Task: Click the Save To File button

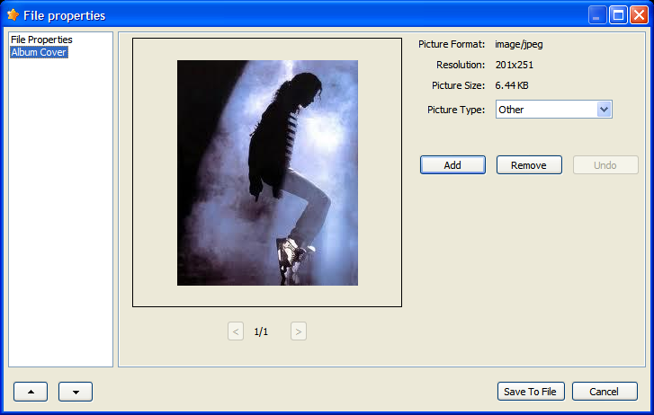Action: pyautogui.click(x=531, y=392)
